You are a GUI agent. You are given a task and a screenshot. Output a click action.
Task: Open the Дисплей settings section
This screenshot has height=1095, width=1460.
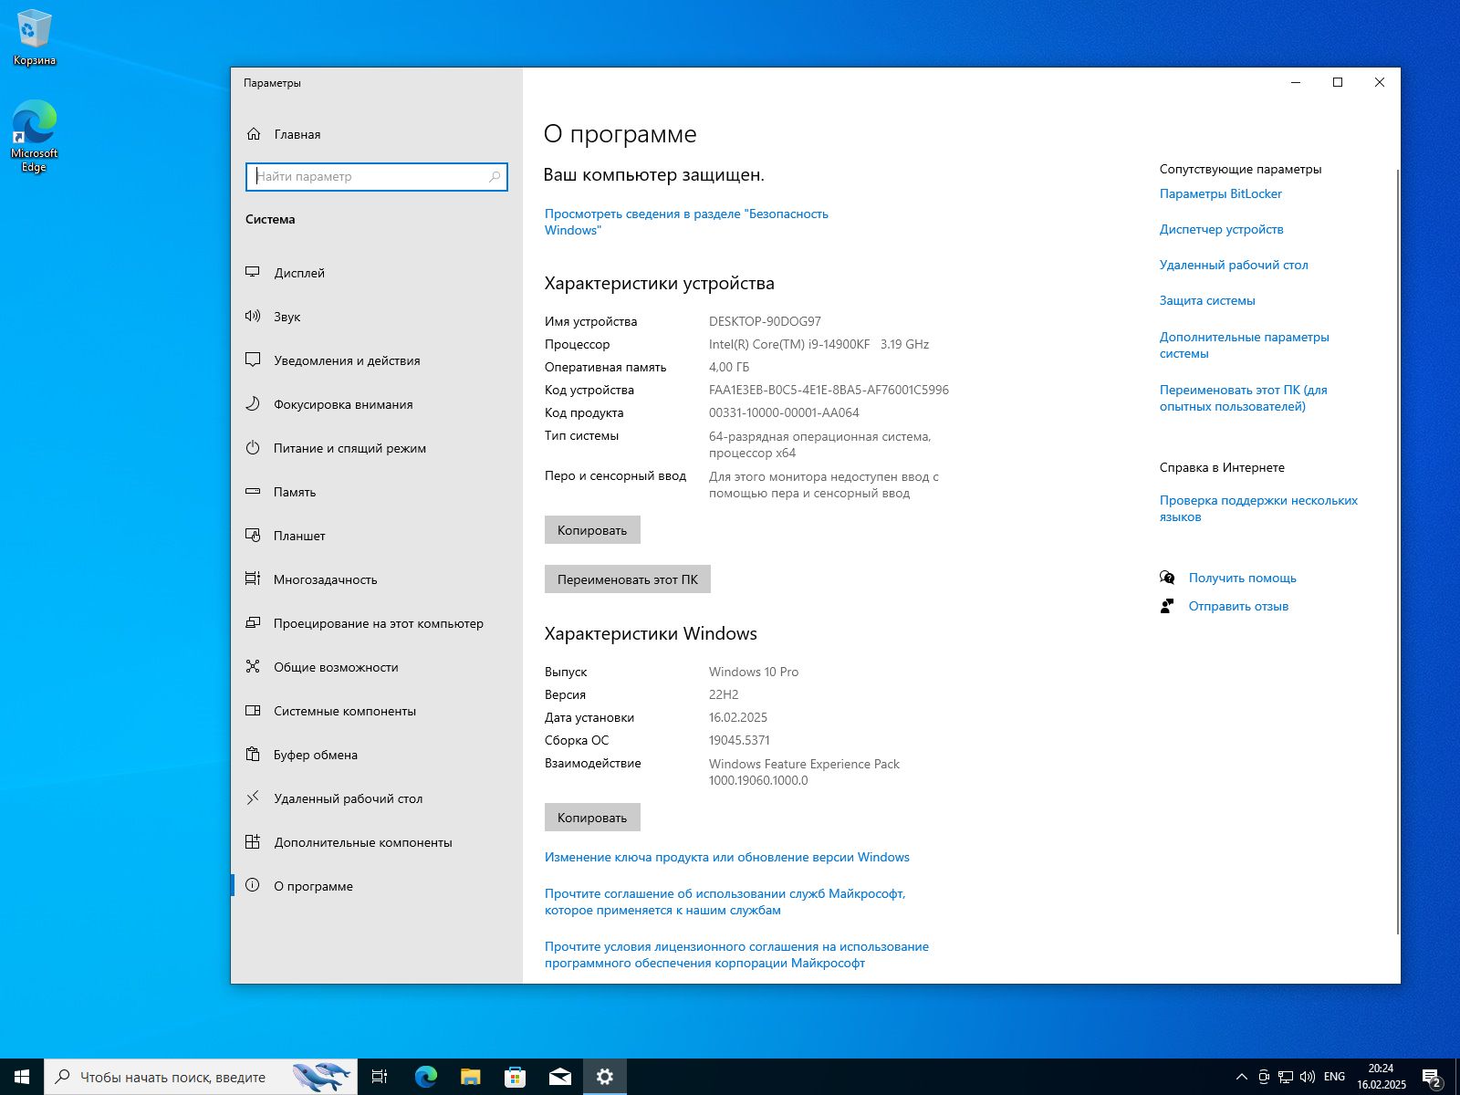point(298,272)
